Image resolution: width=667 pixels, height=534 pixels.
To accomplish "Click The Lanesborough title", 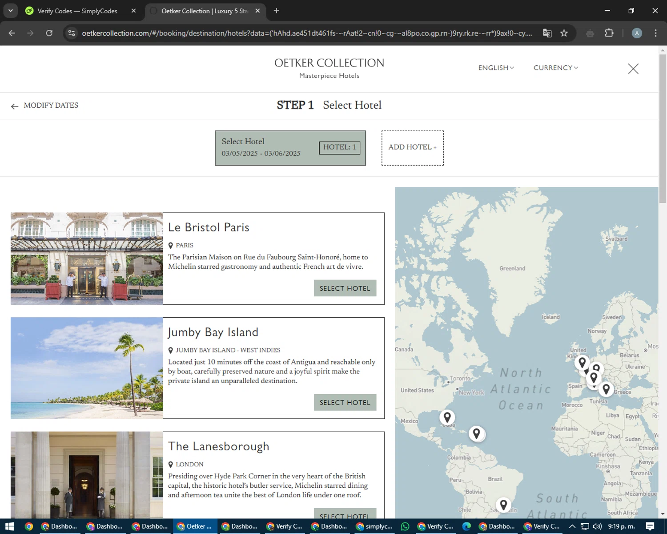I will 218,446.
